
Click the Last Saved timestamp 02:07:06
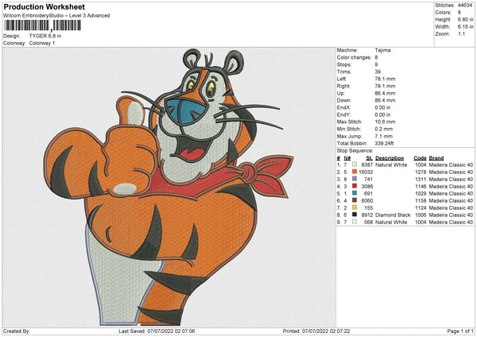pos(182,331)
